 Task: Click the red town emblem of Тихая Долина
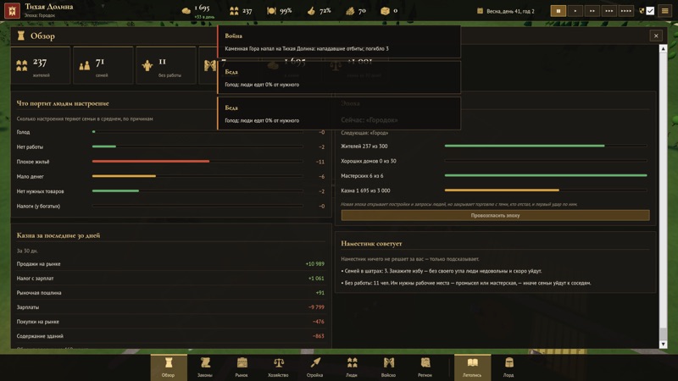tap(12, 11)
